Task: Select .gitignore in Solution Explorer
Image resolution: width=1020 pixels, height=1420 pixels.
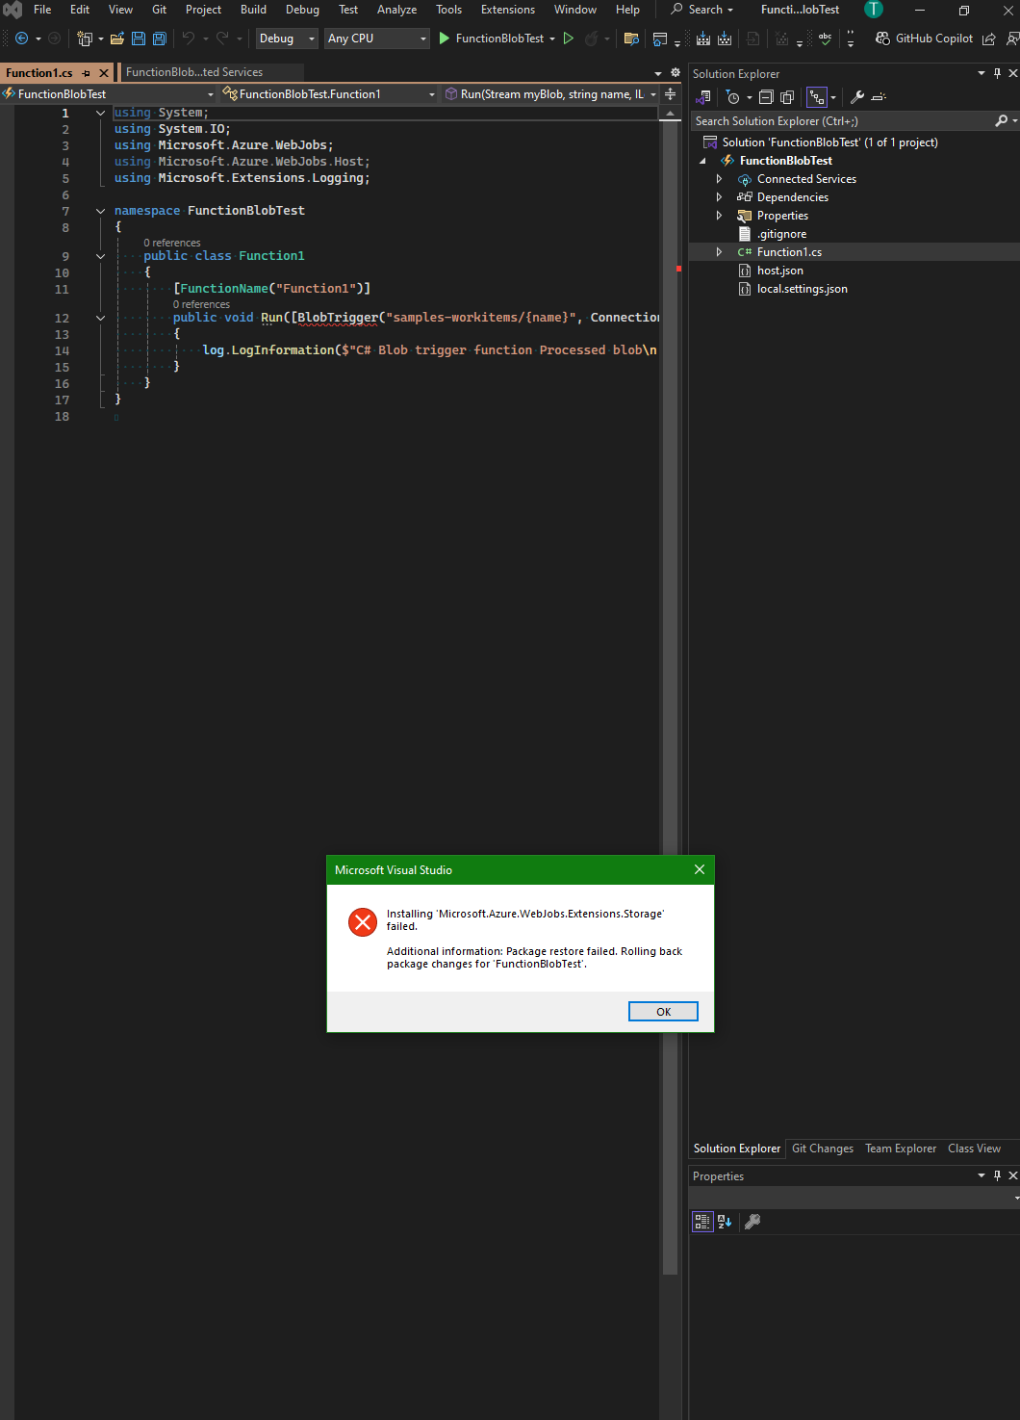Action: tap(781, 234)
